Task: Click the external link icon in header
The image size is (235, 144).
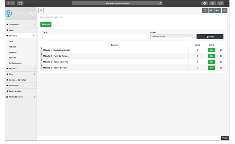Action: tap(205, 10)
